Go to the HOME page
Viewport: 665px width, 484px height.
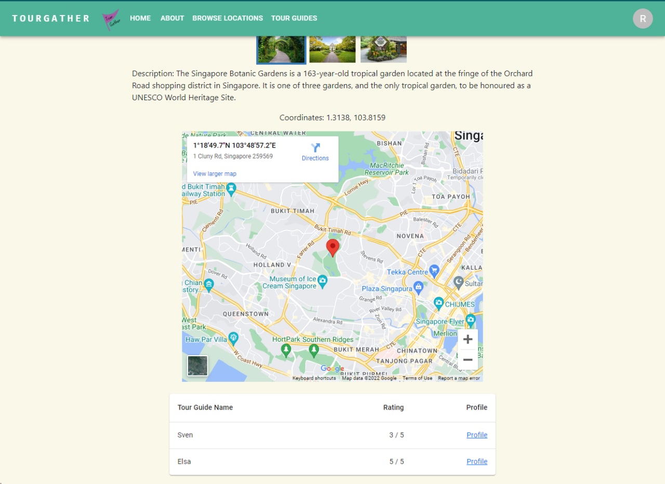140,18
